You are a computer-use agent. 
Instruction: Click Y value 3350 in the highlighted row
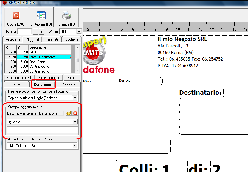click(22, 57)
